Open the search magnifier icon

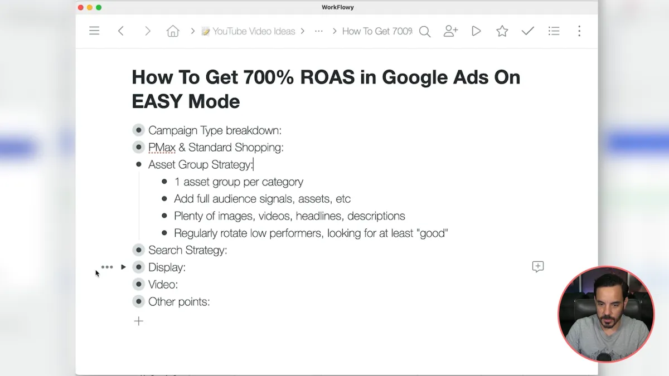(x=425, y=32)
